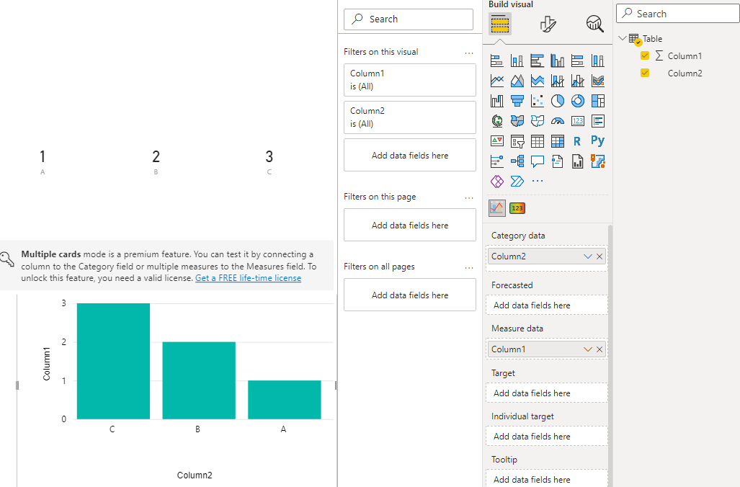The height and width of the screenshot is (487, 740).
Task: Select the Python visual
Action: tap(598, 141)
